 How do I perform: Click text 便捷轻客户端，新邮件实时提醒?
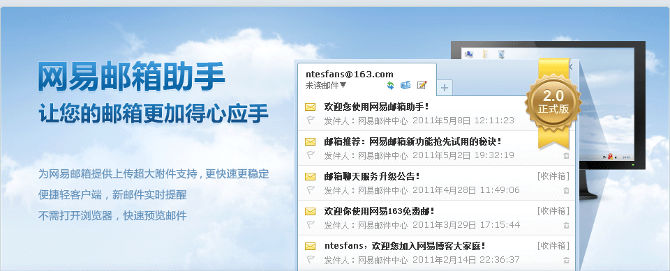(112, 195)
